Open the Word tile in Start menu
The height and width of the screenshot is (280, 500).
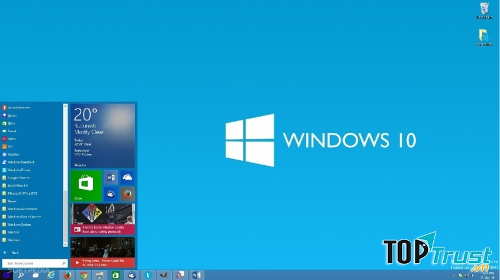click(111, 178)
